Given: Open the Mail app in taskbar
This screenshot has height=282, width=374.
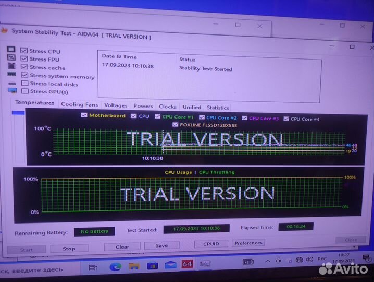Looking at the screenshot, I should [x=169, y=265].
